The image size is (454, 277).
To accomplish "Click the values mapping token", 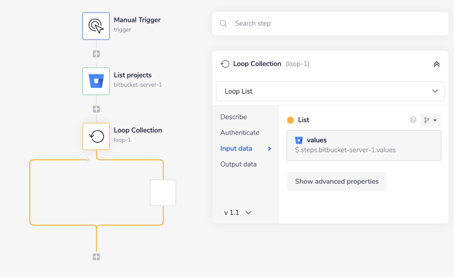I will pos(363,145).
